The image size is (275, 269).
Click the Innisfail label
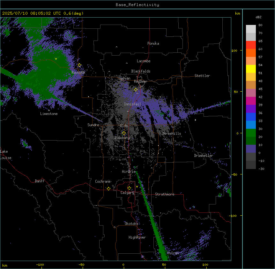pos(133,104)
